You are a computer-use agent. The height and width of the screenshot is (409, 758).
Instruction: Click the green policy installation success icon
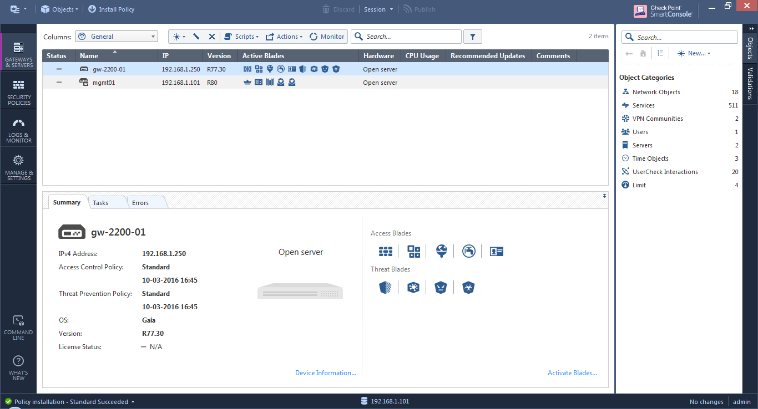[8, 402]
